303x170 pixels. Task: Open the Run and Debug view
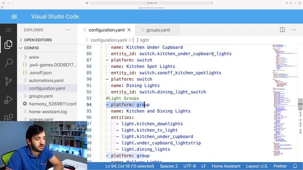[9, 100]
